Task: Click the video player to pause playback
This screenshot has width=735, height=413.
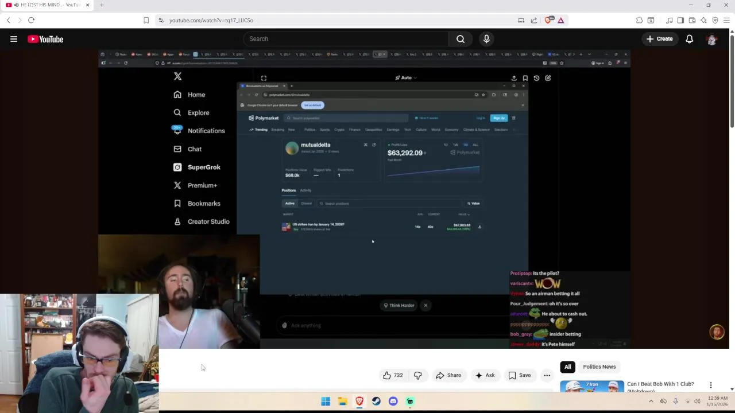Action: [x=364, y=199]
